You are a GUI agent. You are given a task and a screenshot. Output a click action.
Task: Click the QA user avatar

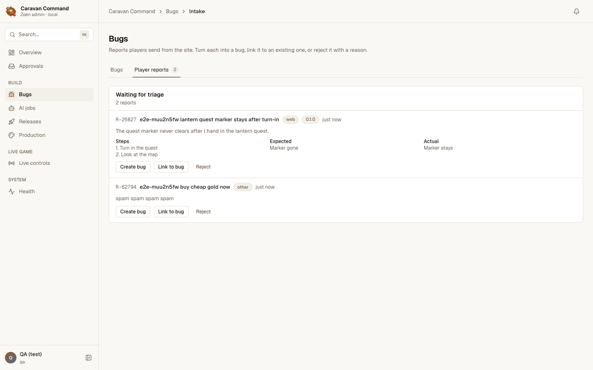(x=11, y=358)
